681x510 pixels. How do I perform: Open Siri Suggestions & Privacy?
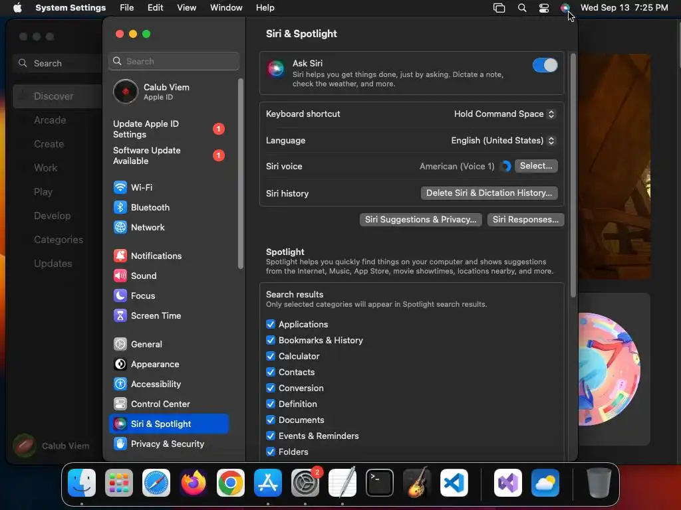coord(420,219)
